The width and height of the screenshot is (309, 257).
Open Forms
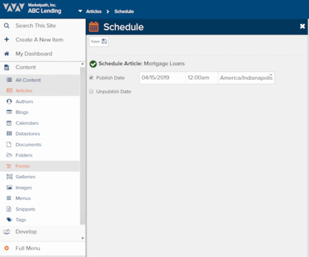[23, 166]
